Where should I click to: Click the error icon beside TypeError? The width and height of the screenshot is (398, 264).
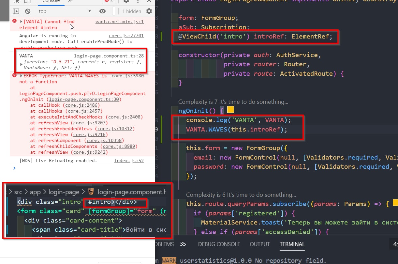14,75
